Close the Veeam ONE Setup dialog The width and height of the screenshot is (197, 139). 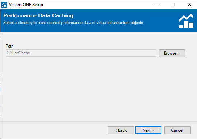pyautogui.click(x=189, y=5)
